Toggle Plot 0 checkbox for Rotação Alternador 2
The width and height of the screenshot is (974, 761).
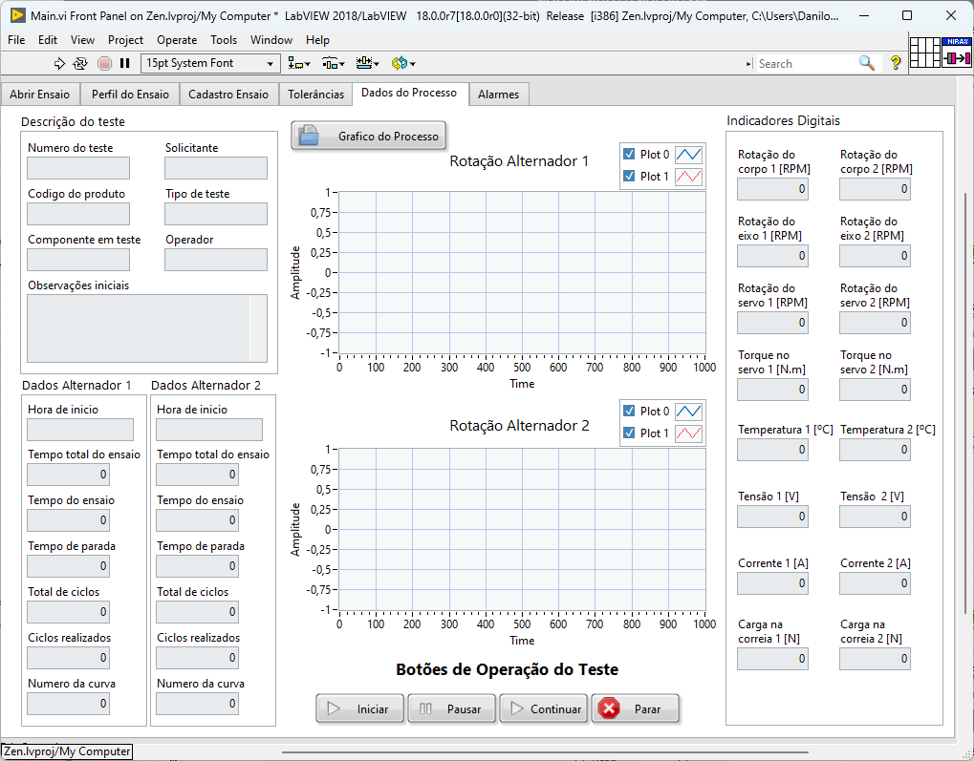[x=628, y=411]
